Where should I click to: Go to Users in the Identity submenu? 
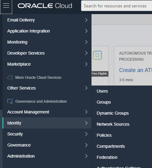tap(102, 91)
